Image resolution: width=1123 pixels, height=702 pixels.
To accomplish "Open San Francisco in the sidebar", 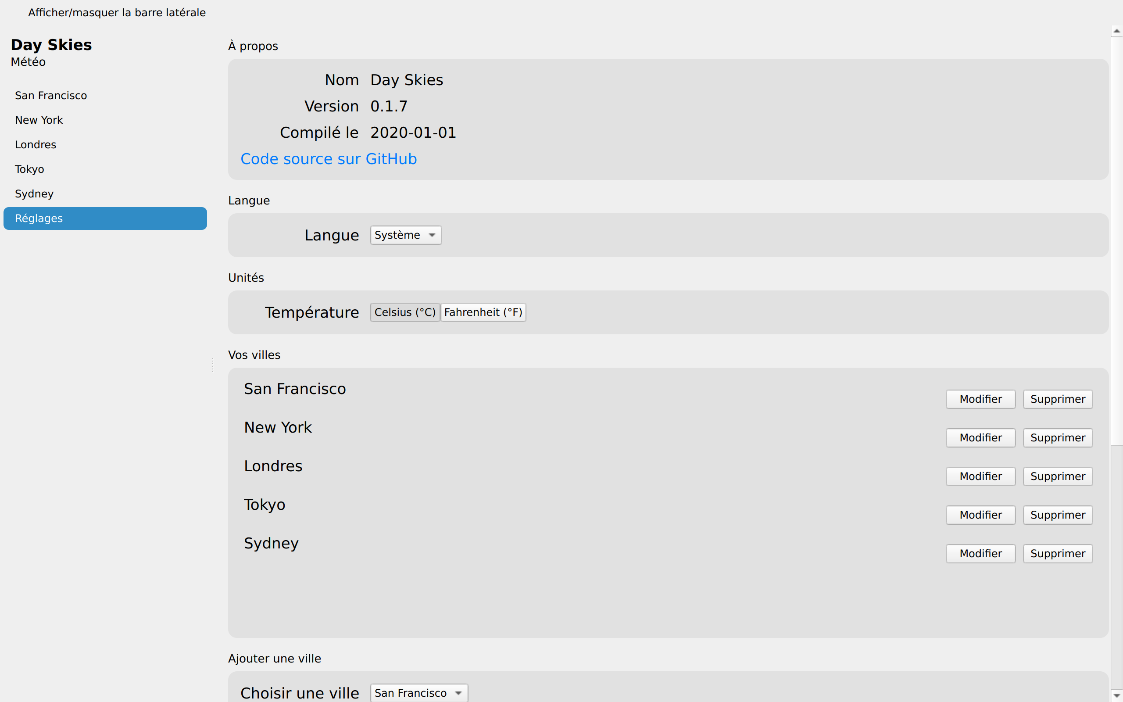I will [x=105, y=95].
